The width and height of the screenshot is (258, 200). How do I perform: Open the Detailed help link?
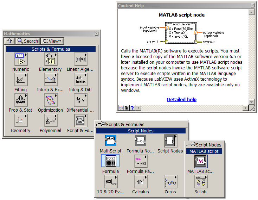pyautogui.click(x=182, y=99)
